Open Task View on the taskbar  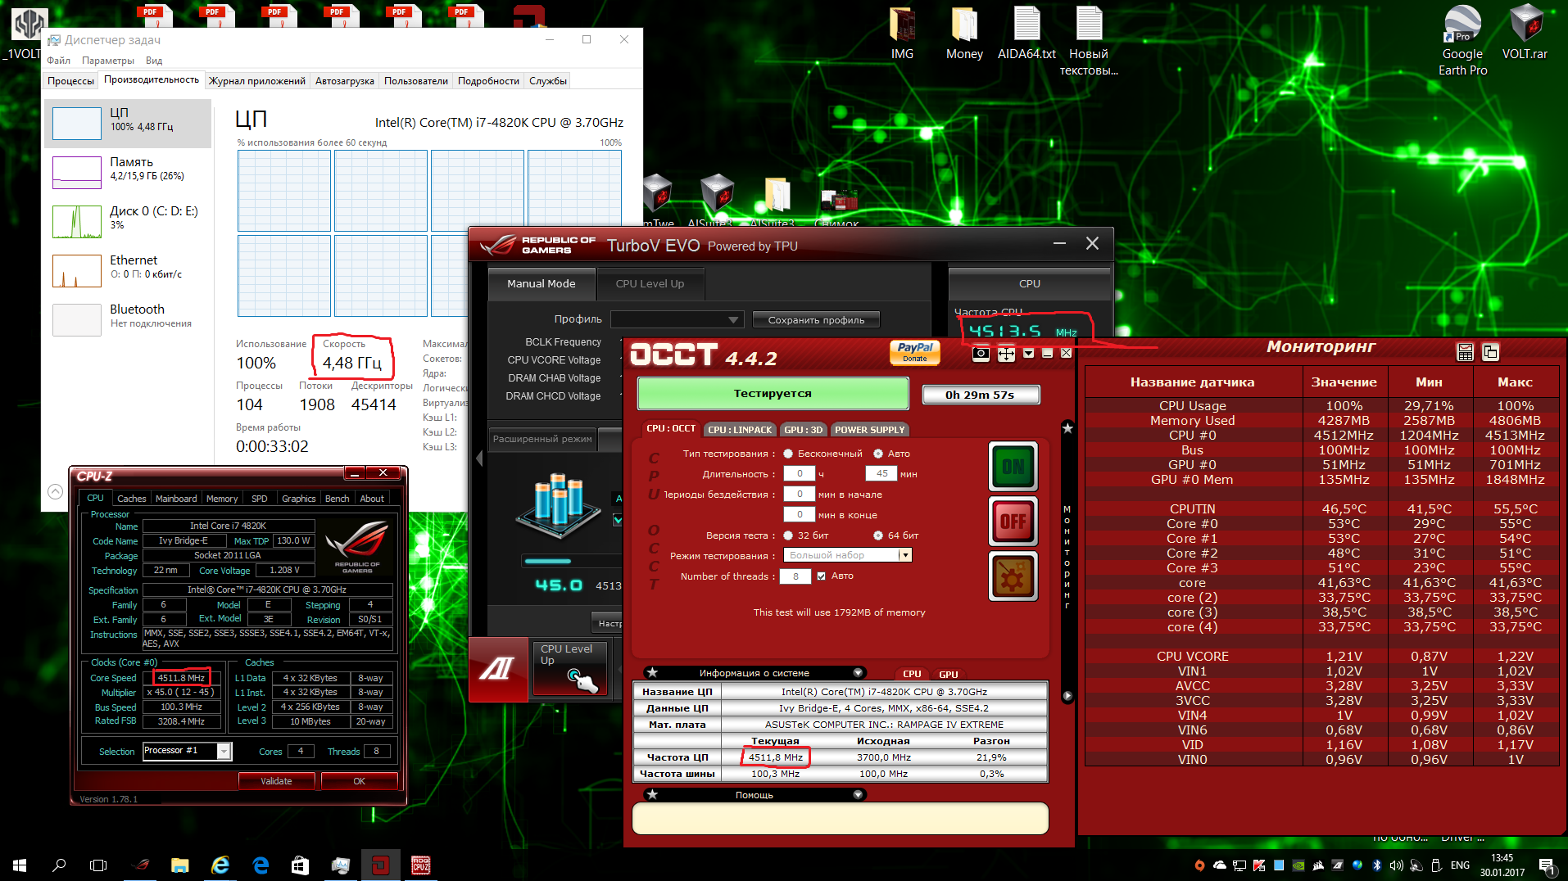tap(98, 865)
